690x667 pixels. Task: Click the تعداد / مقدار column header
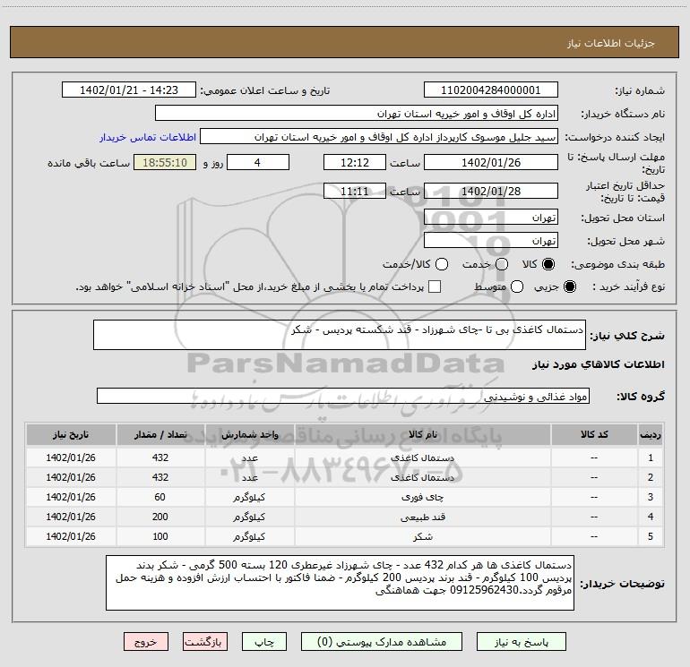click(x=160, y=434)
